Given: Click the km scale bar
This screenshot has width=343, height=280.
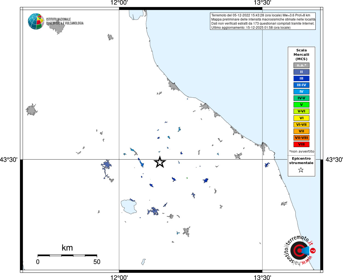Looking at the screenshot, I should (67, 255).
